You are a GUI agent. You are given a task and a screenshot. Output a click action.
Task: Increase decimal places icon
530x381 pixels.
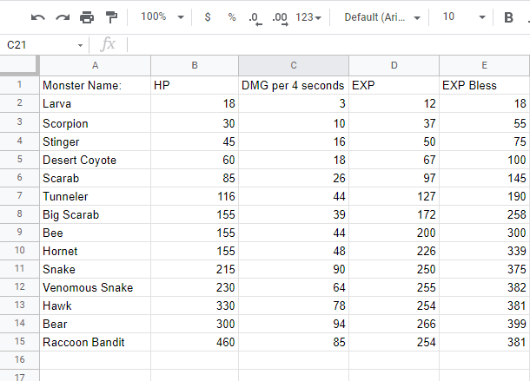tap(281, 18)
